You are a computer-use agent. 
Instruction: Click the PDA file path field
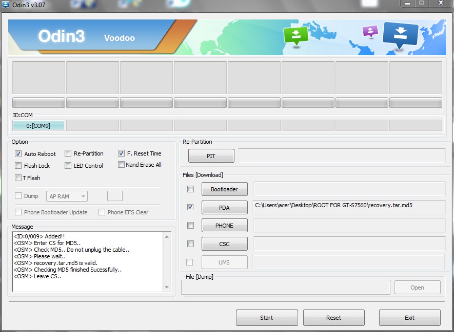349,206
